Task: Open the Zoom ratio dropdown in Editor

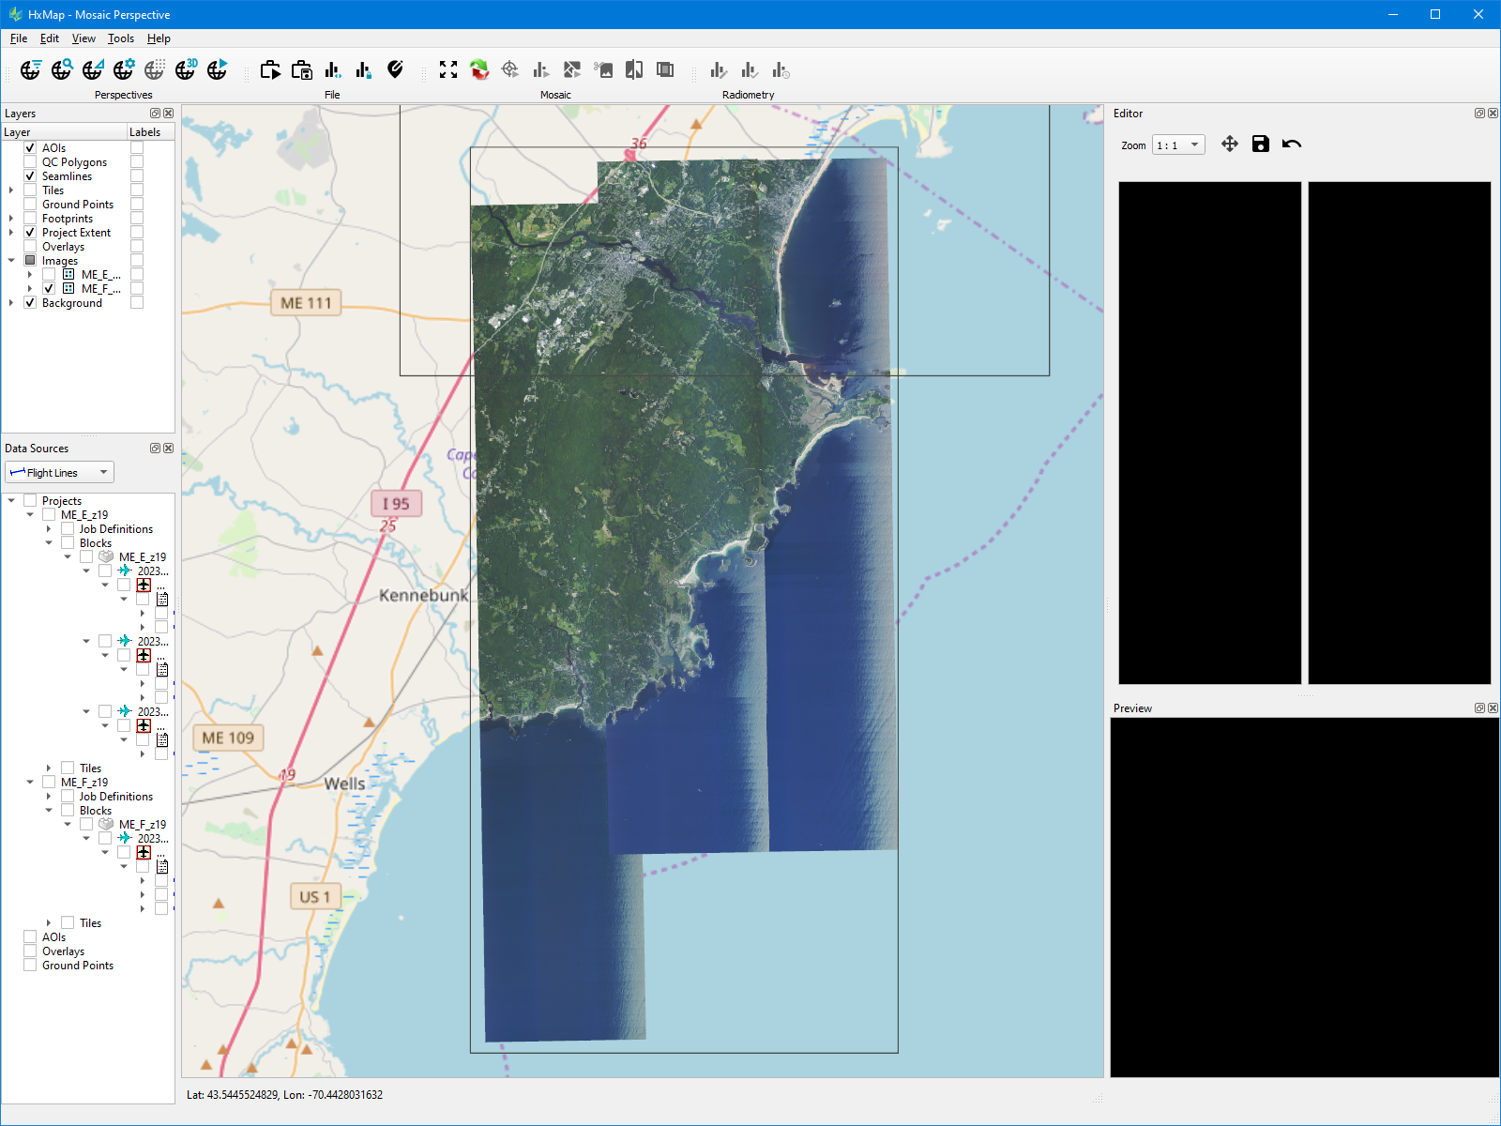Action: coord(1196,145)
